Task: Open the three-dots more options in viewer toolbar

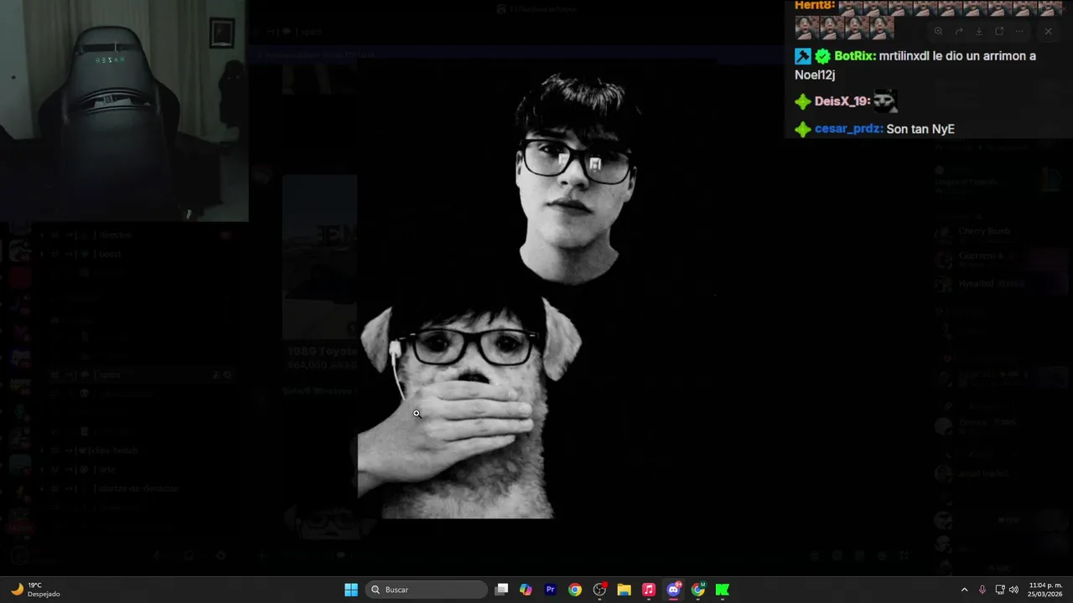Action: click(x=1019, y=31)
